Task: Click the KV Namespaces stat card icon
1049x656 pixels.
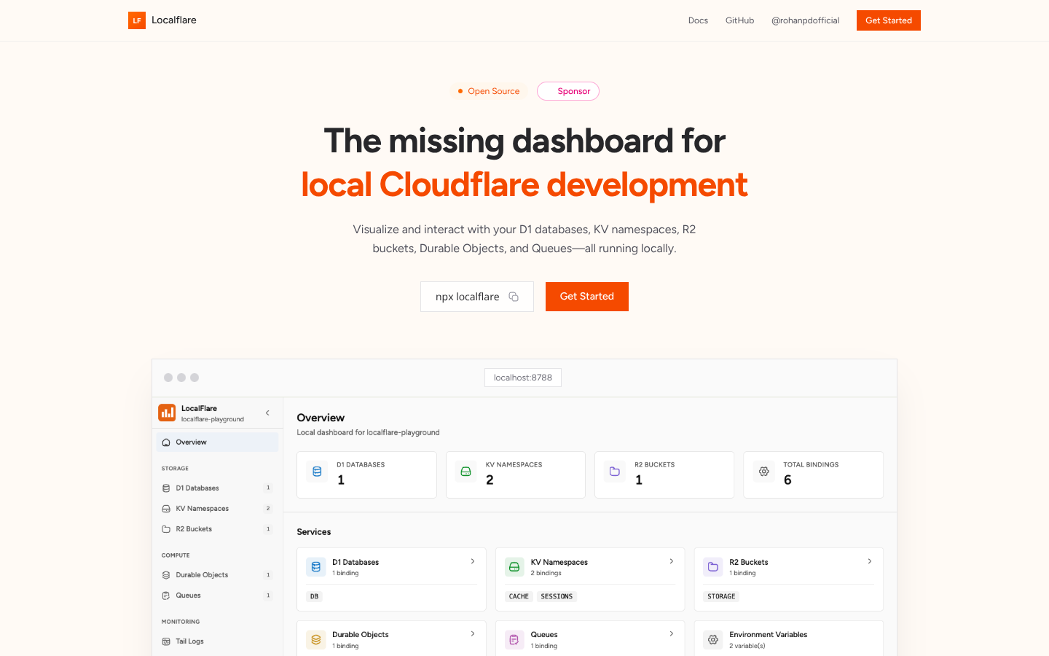Action: (466, 472)
